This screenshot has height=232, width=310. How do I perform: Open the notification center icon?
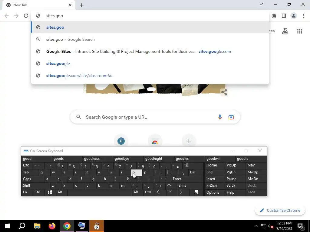coord(301,226)
